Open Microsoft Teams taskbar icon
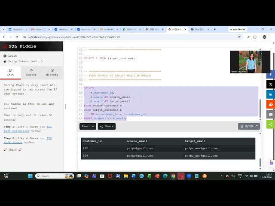The width and height of the screenshot is (275, 206). (94, 176)
